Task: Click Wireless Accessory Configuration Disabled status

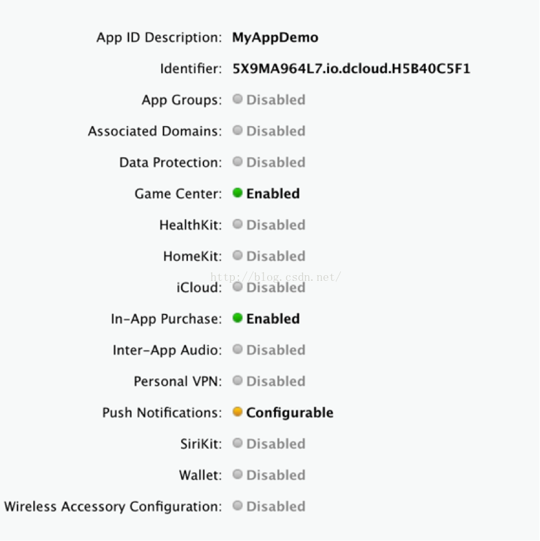Action: tap(276, 507)
